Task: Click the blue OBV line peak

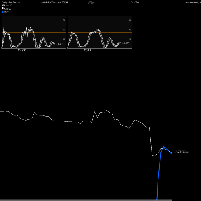Action: [164, 146]
